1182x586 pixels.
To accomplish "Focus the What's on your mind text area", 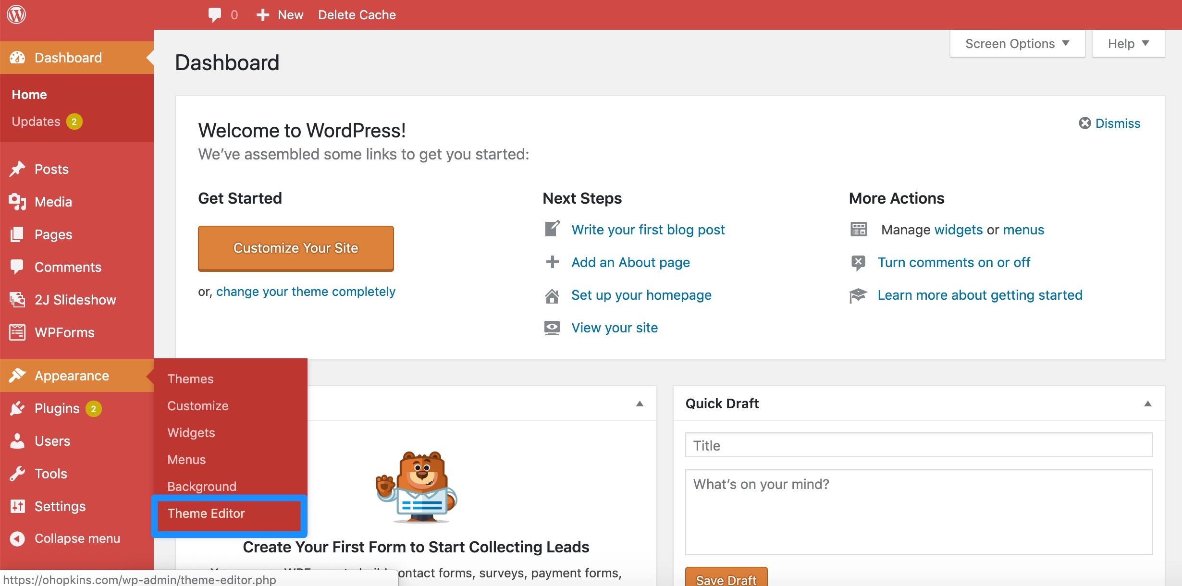I will (x=919, y=512).
